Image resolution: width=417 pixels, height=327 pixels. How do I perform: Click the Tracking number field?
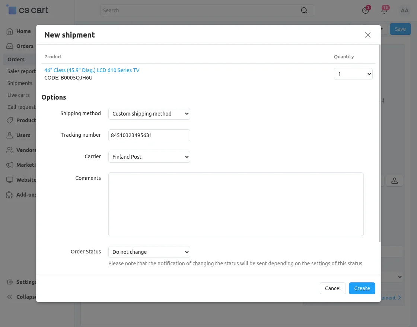click(x=149, y=135)
